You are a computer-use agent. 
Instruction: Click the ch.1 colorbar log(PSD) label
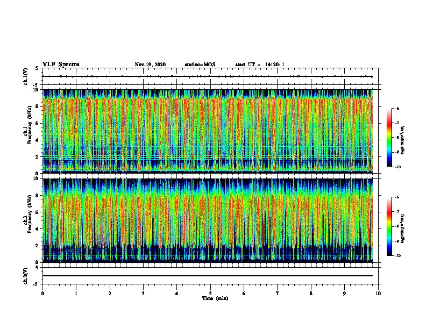point(403,140)
